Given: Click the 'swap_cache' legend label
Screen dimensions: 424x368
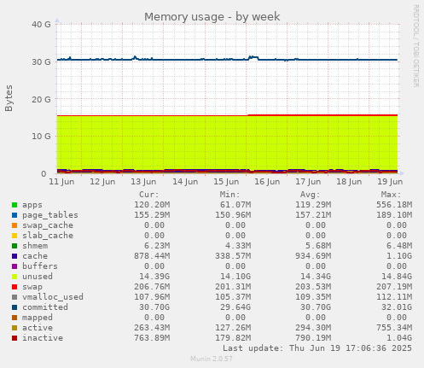Looking at the screenshot, I should (x=48, y=225).
